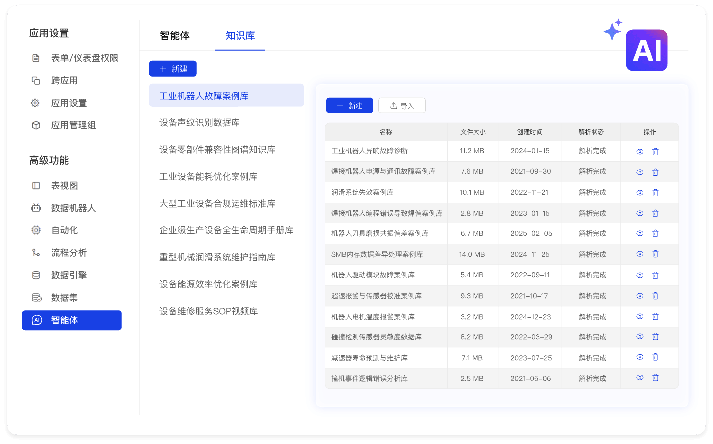View 撞机事件逻辑错误分析库 using its eye icon
The image size is (713, 444).
click(x=639, y=378)
